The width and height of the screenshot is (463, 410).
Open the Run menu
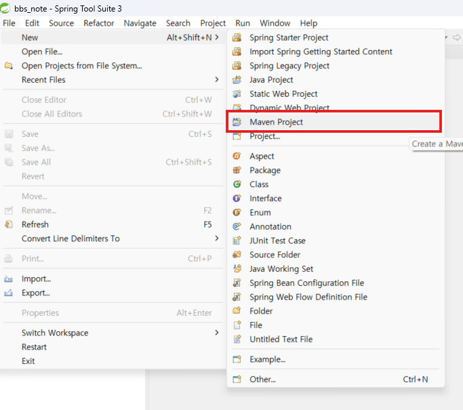tap(243, 23)
